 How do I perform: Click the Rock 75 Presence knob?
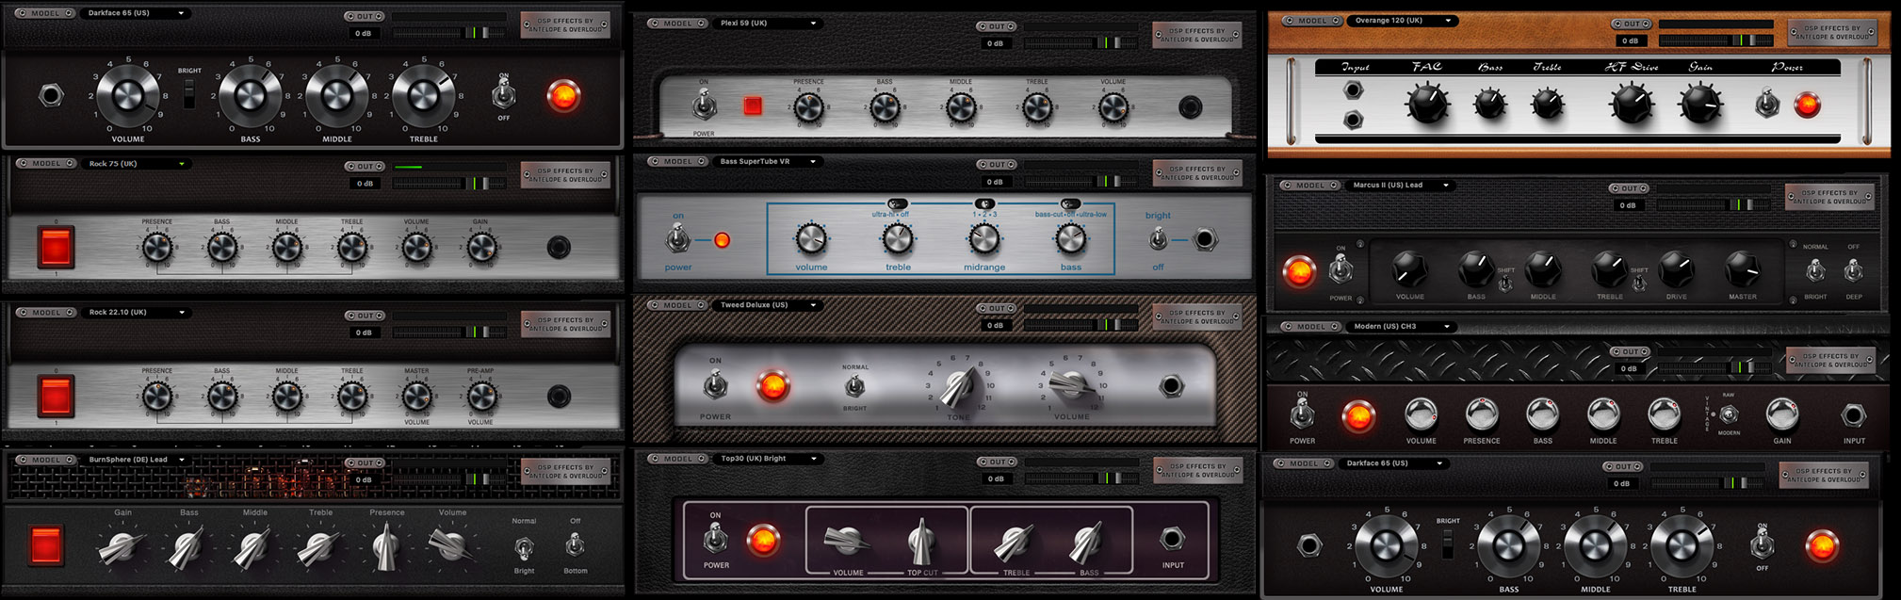click(x=157, y=248)
